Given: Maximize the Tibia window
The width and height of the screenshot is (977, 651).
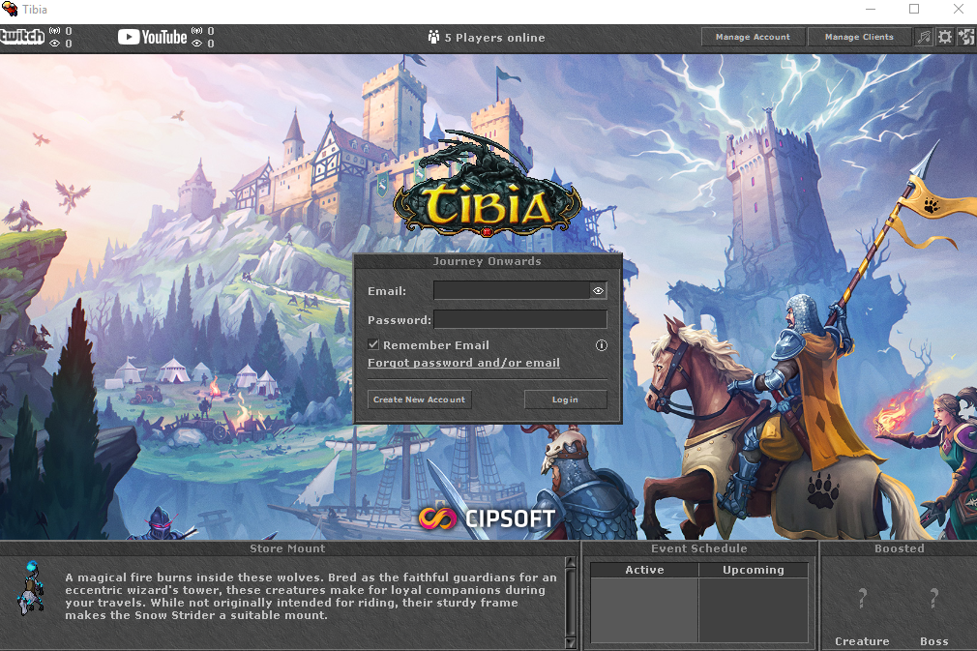Looking at the screenshot, I should pyautogui.click(x=914, y=9).
